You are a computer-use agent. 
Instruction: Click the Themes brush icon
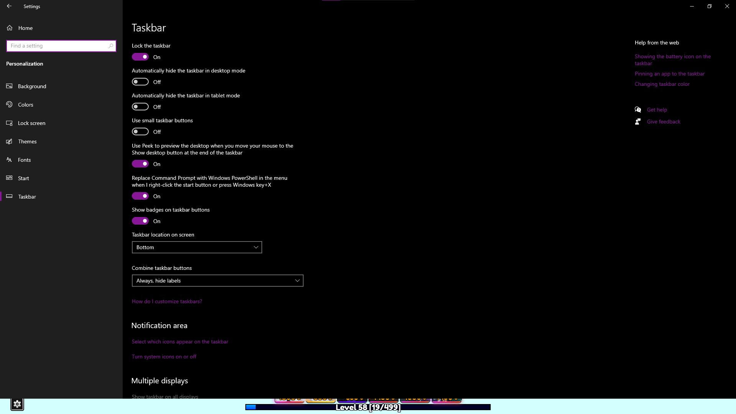(10, 141)
